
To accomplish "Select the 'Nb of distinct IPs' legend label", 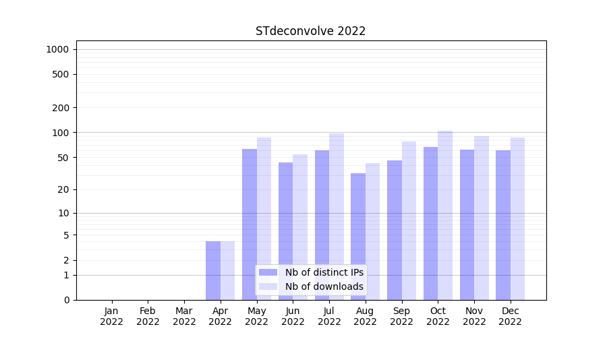I will click(x=324, y=272).
